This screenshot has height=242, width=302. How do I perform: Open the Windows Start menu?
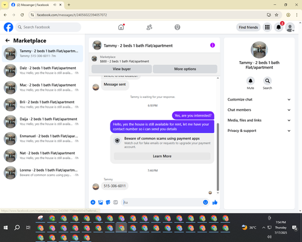point(5,227)
